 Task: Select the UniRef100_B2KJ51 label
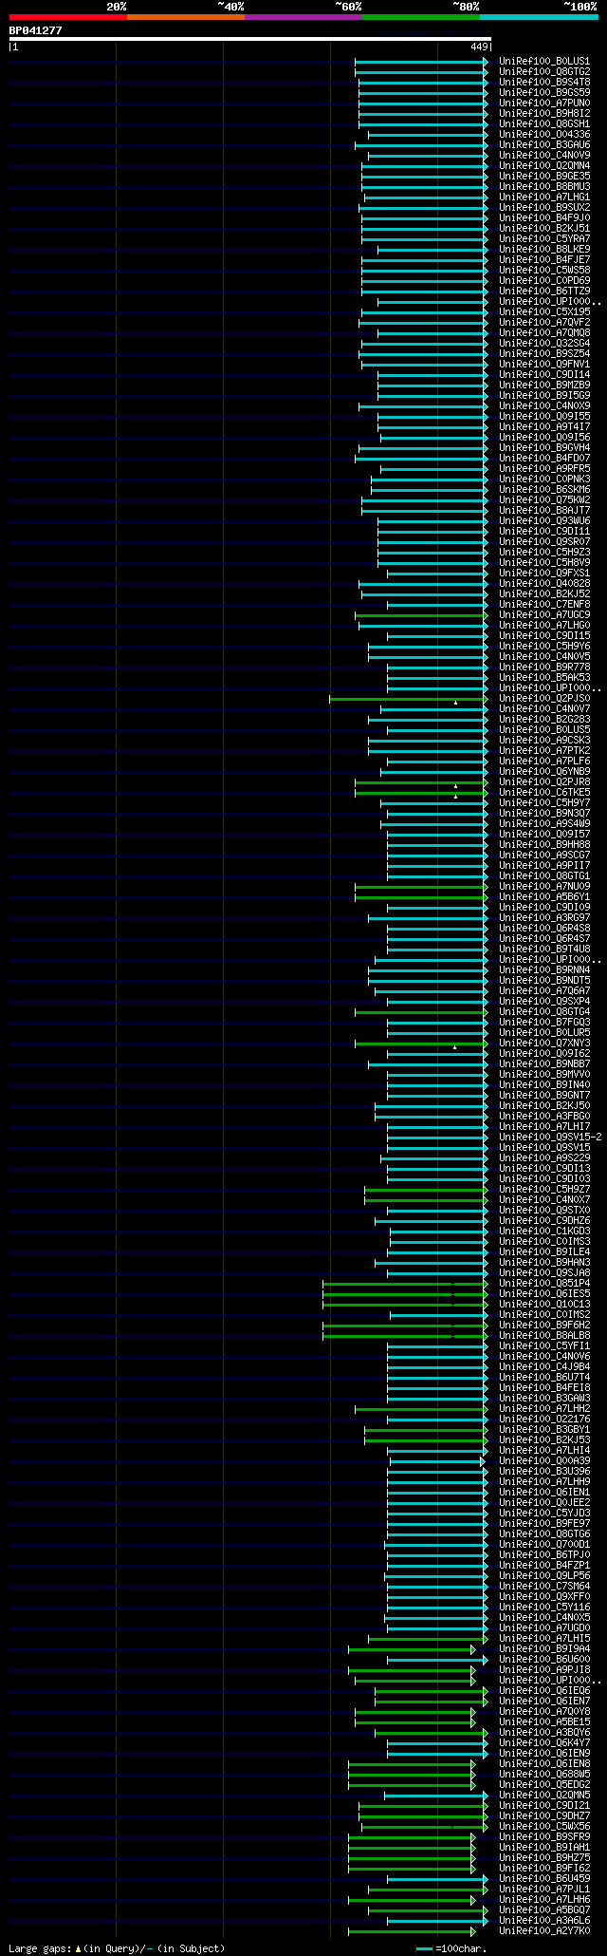(544, 228)
